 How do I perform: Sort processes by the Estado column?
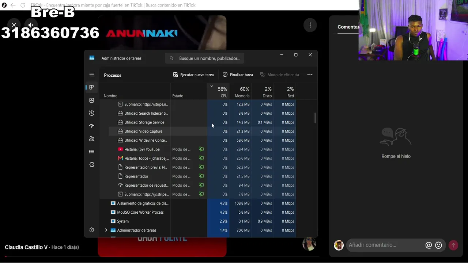pos(178,96)
